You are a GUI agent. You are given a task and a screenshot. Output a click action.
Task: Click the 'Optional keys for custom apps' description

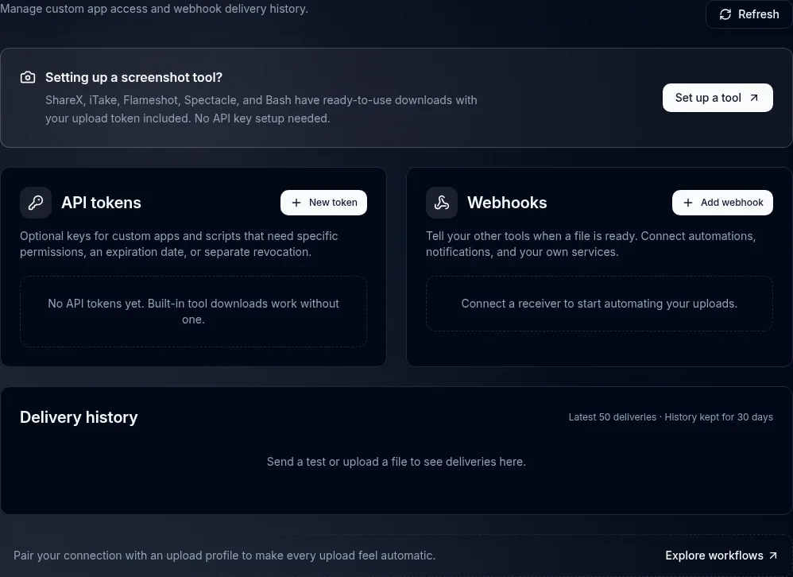tap(179, 244)
